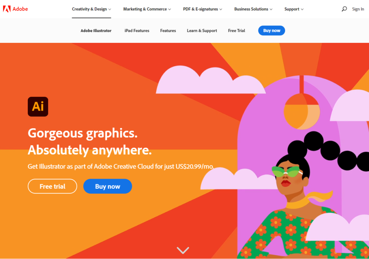Click the Illustrator Ai app icon
This screenshot has height=259, width=369.
(38, 107)
